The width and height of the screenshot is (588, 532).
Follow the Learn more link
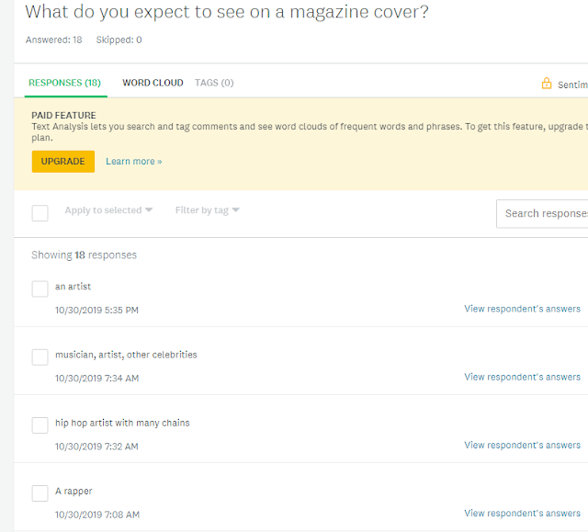[x=134, y=162]
